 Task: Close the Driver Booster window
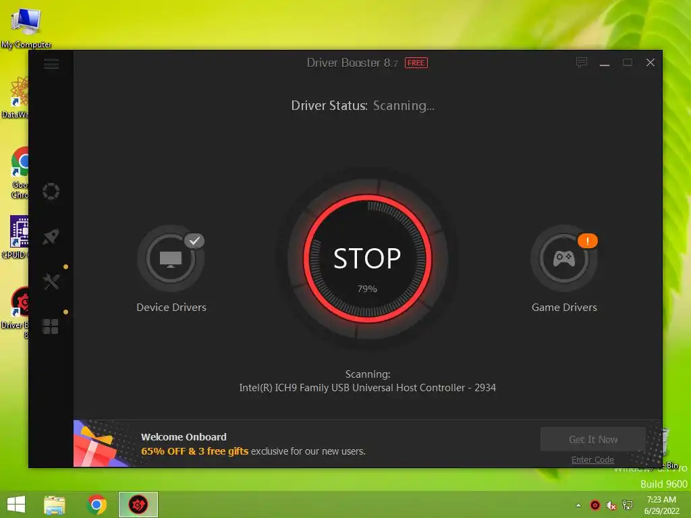[x=651, y=63]
